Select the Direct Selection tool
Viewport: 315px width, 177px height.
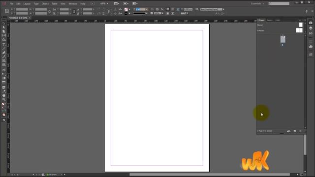click(x=4, y=28)
